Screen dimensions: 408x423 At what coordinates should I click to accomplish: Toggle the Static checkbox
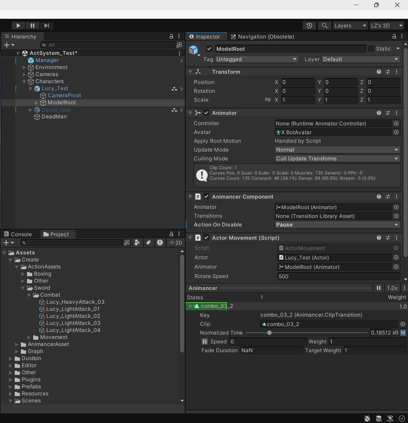(371, 49)
